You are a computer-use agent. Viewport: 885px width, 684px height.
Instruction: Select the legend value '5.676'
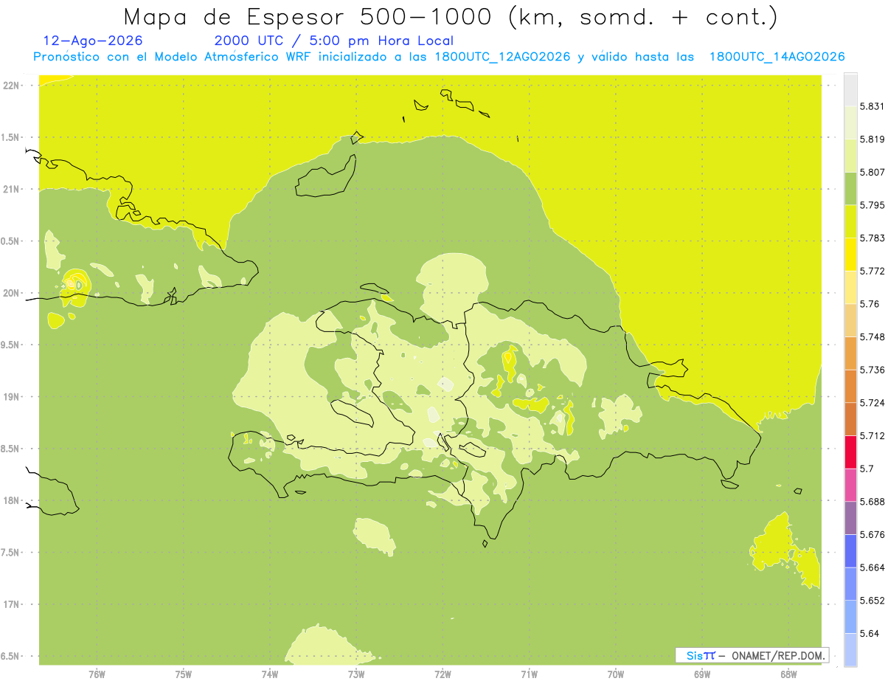(x=872, y=534)
